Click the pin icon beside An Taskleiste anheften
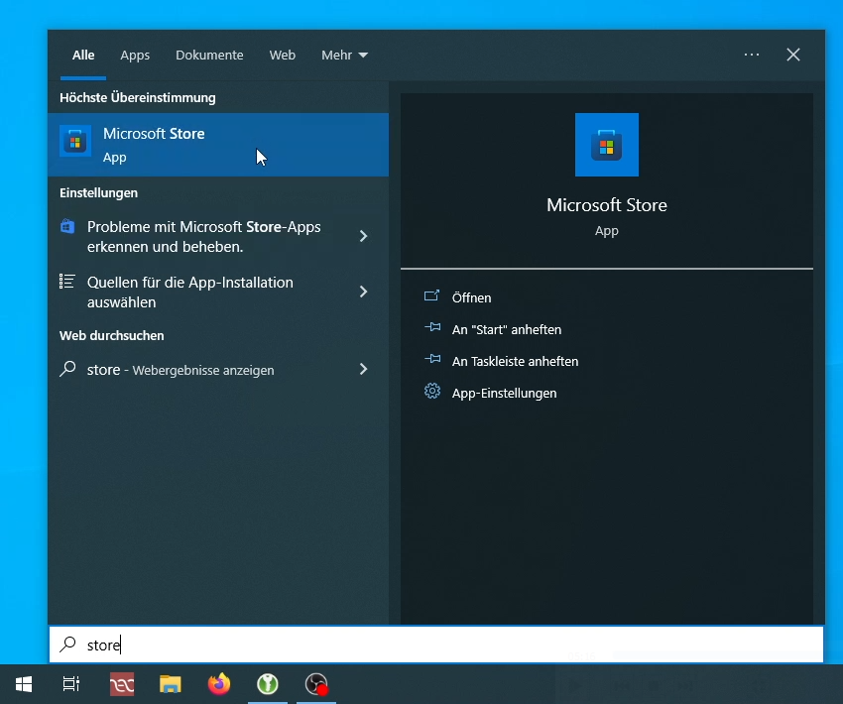 [x=432, y=359]
